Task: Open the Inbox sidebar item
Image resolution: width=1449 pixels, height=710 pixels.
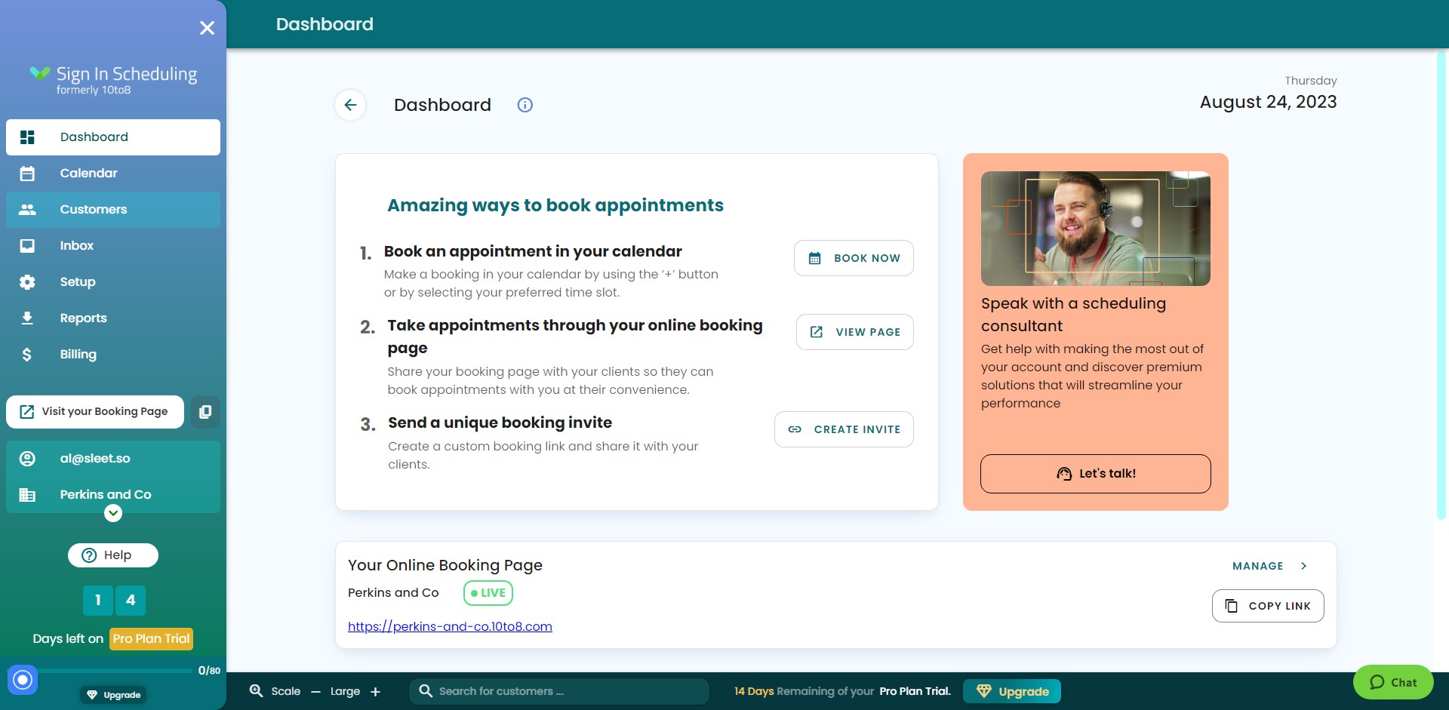Action: (x=113, y=246)
